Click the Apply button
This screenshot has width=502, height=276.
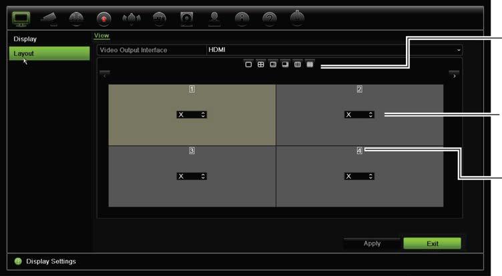click(372, 243)
